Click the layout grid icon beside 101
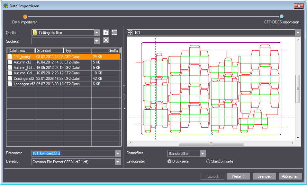The width and height of the screenshot is (307, 185). tap(130, 33)
